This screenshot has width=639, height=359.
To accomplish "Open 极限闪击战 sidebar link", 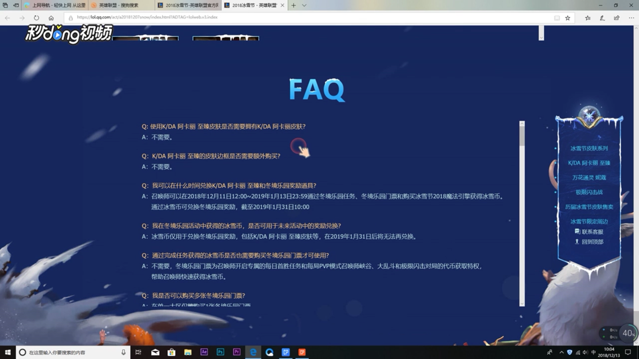I will (x=589, y=192).
